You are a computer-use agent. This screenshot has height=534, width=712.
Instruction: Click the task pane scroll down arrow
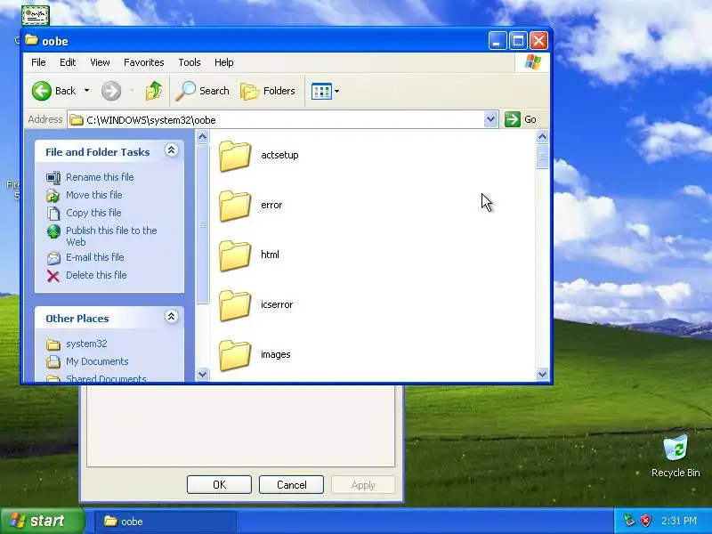tap(203, 374)
